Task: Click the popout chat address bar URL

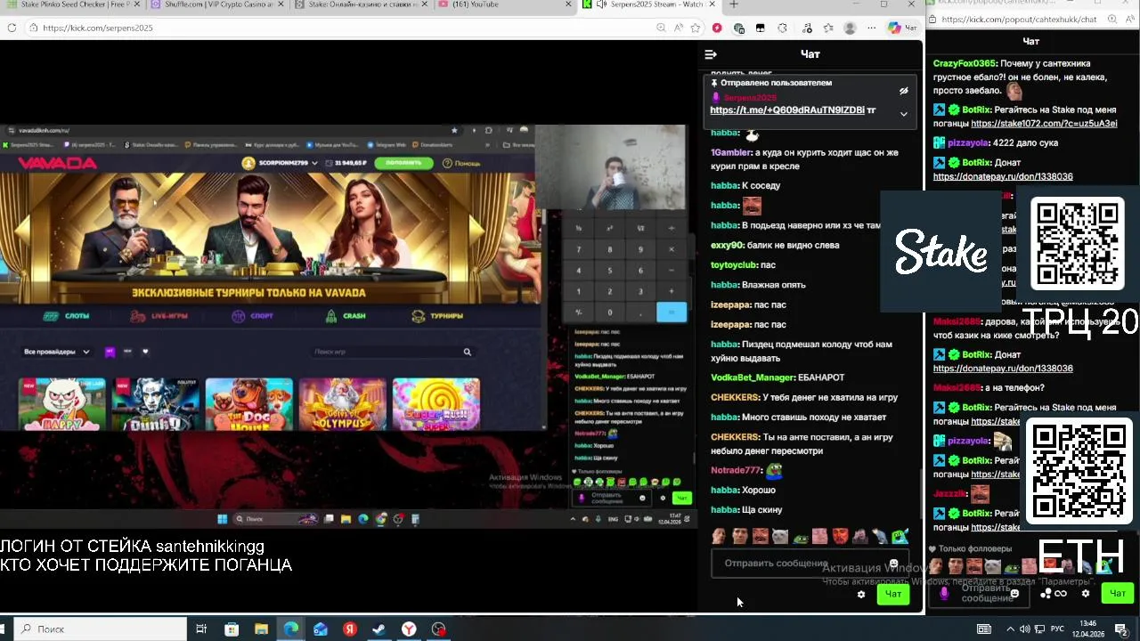Action: coord(1019,20)
